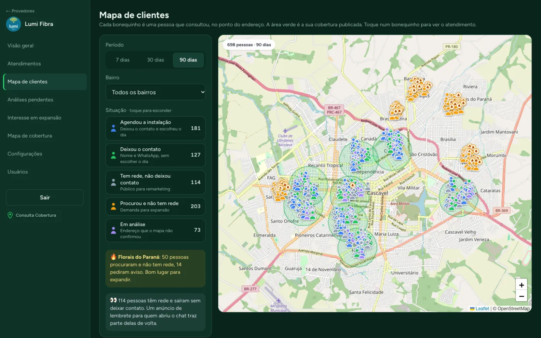This screenshot has width=541, height=338.
Task: Click the Cascavel city label on the map
Action: [378, 193]
